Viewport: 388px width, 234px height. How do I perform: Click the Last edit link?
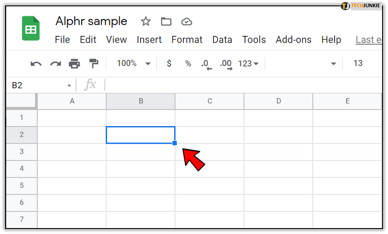[368, 40]
